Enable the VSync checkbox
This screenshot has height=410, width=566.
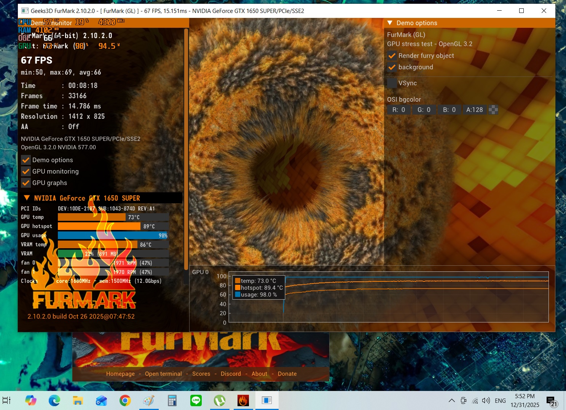tap(392, 83)
